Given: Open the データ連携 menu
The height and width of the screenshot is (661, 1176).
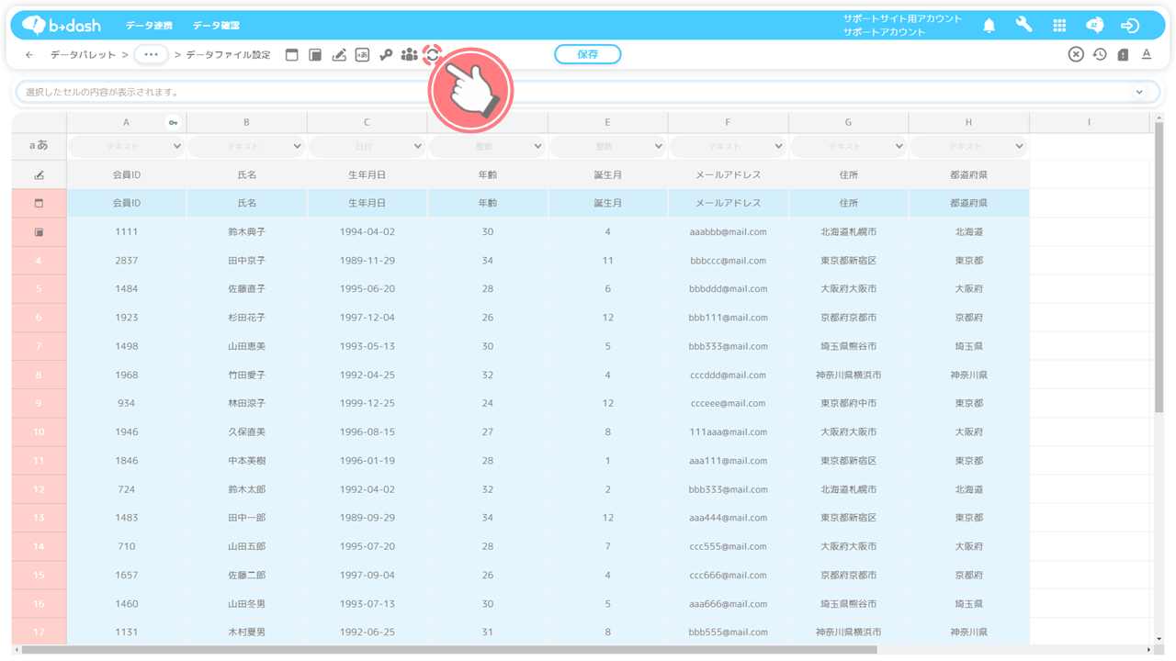Looking at the screenshot, I should [149, 26].
